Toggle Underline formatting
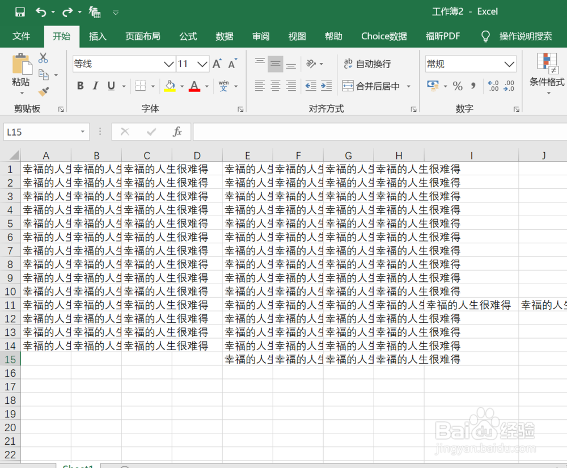This screenshot has height=468, width=567. (111, 86)
